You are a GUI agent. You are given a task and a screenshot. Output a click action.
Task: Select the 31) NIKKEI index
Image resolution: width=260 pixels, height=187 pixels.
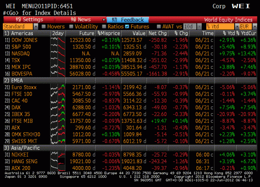(x=17, y=154)
